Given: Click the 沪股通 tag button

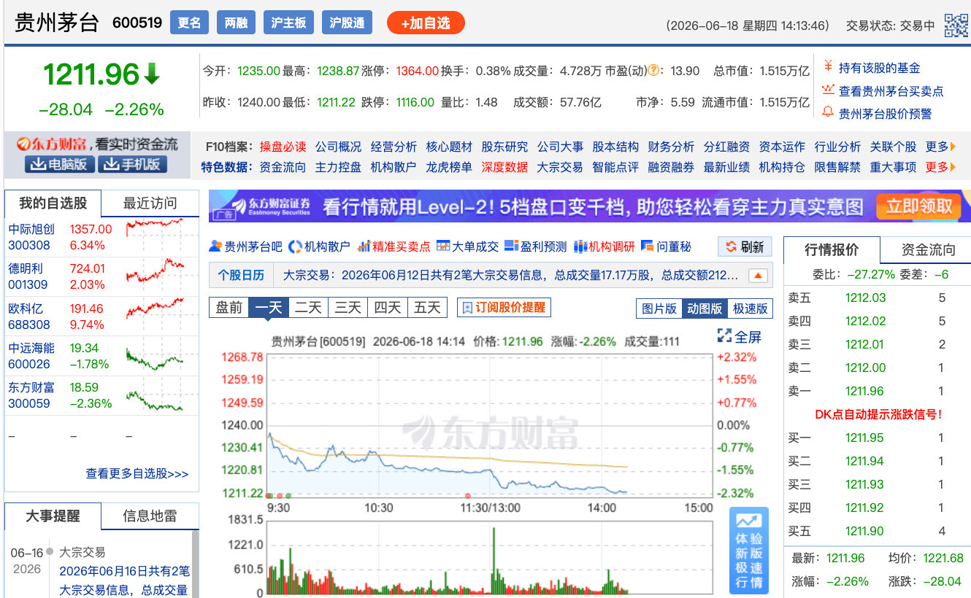Looking at the screenshot, I should pos(347,23).
